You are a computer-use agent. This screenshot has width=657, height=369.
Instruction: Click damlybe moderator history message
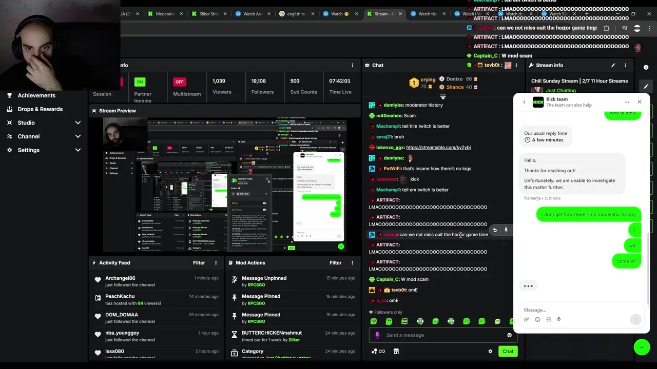(x=413, y=105)
